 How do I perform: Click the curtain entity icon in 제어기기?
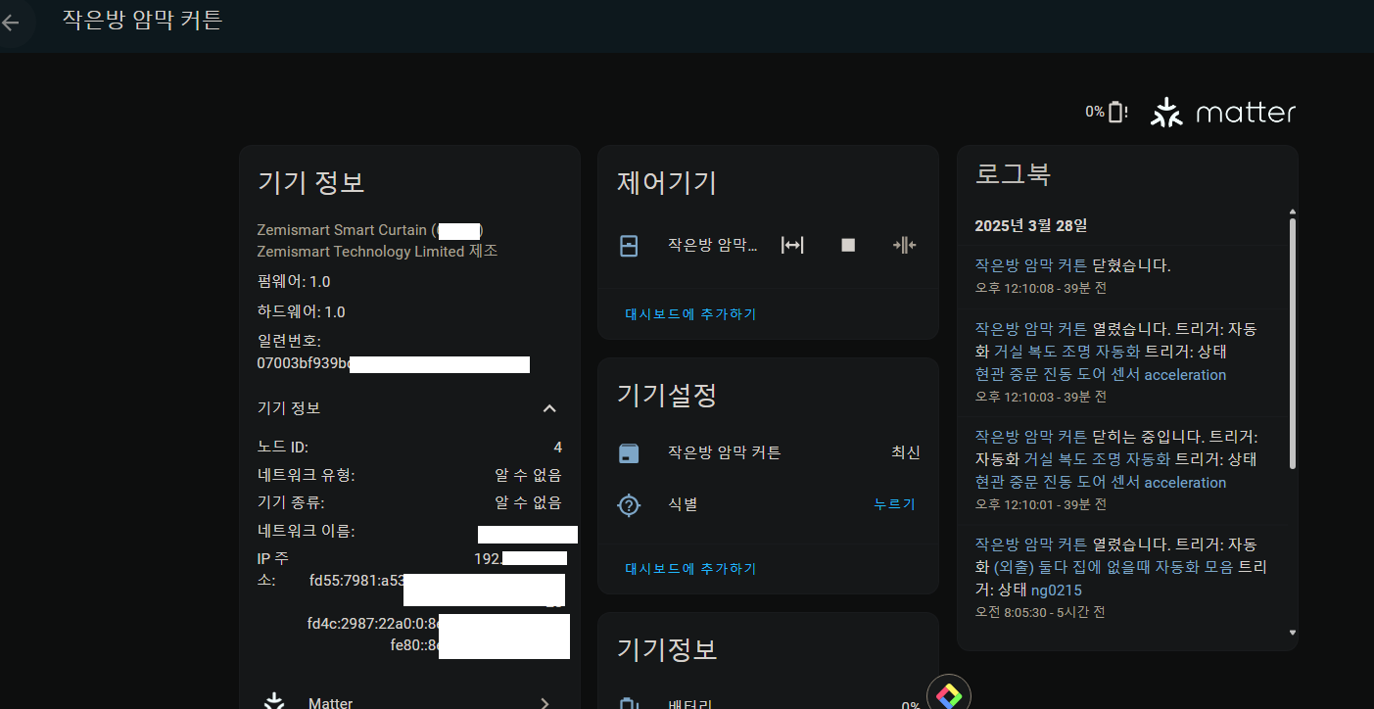pos(630,245)
